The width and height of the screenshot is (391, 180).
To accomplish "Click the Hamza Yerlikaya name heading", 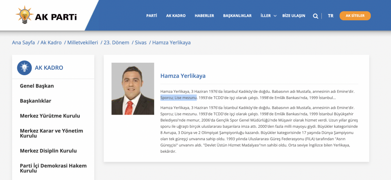I will 183,76.
